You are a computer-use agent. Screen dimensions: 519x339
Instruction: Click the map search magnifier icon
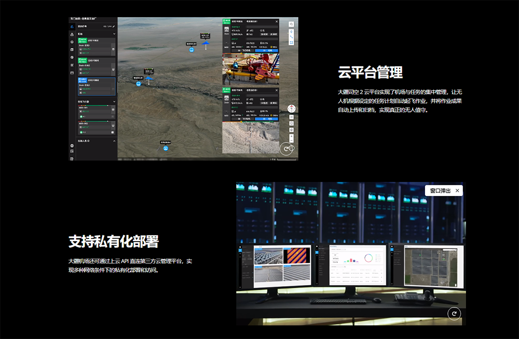(292, 24)
